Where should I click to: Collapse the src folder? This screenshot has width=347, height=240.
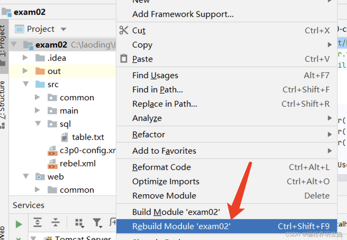tap(26, 84)
